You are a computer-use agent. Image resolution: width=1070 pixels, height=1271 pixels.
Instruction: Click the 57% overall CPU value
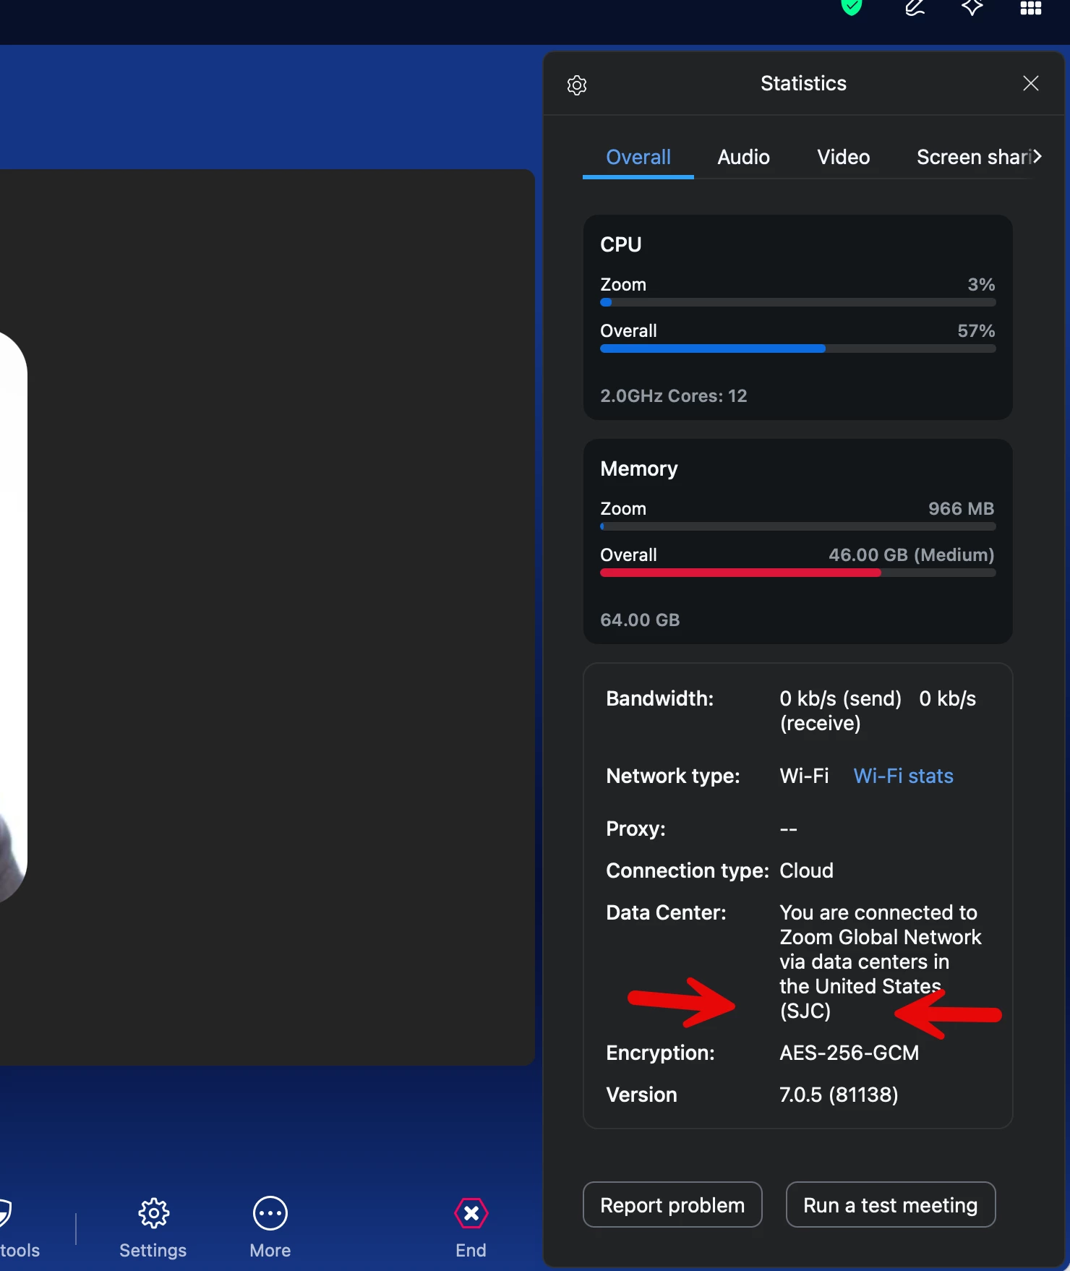(x=976, y=330)
